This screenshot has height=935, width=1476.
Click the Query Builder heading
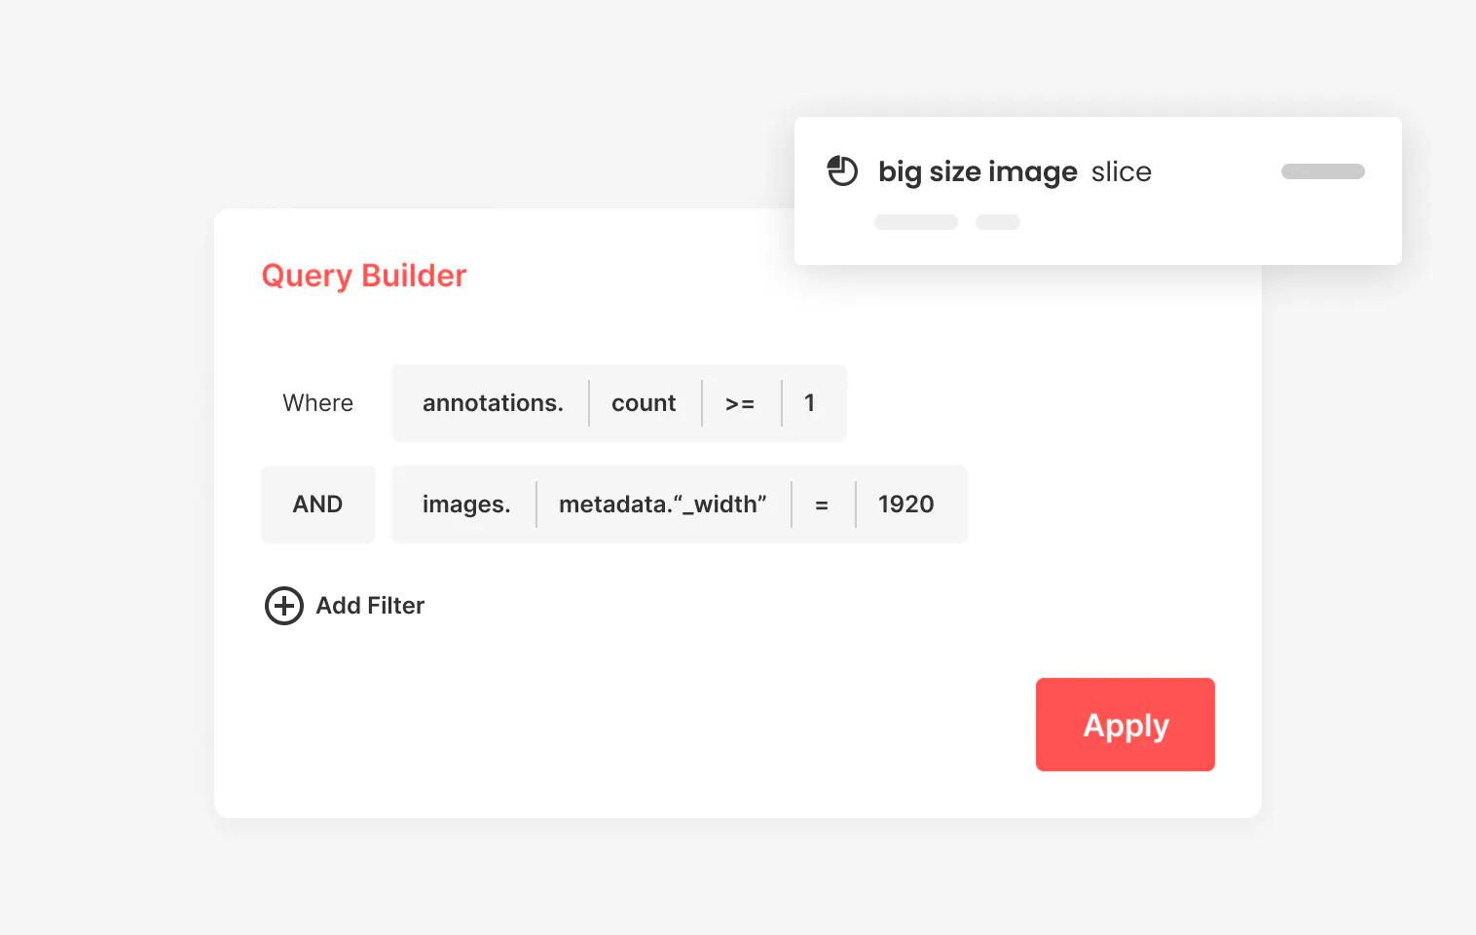[364, 276]
